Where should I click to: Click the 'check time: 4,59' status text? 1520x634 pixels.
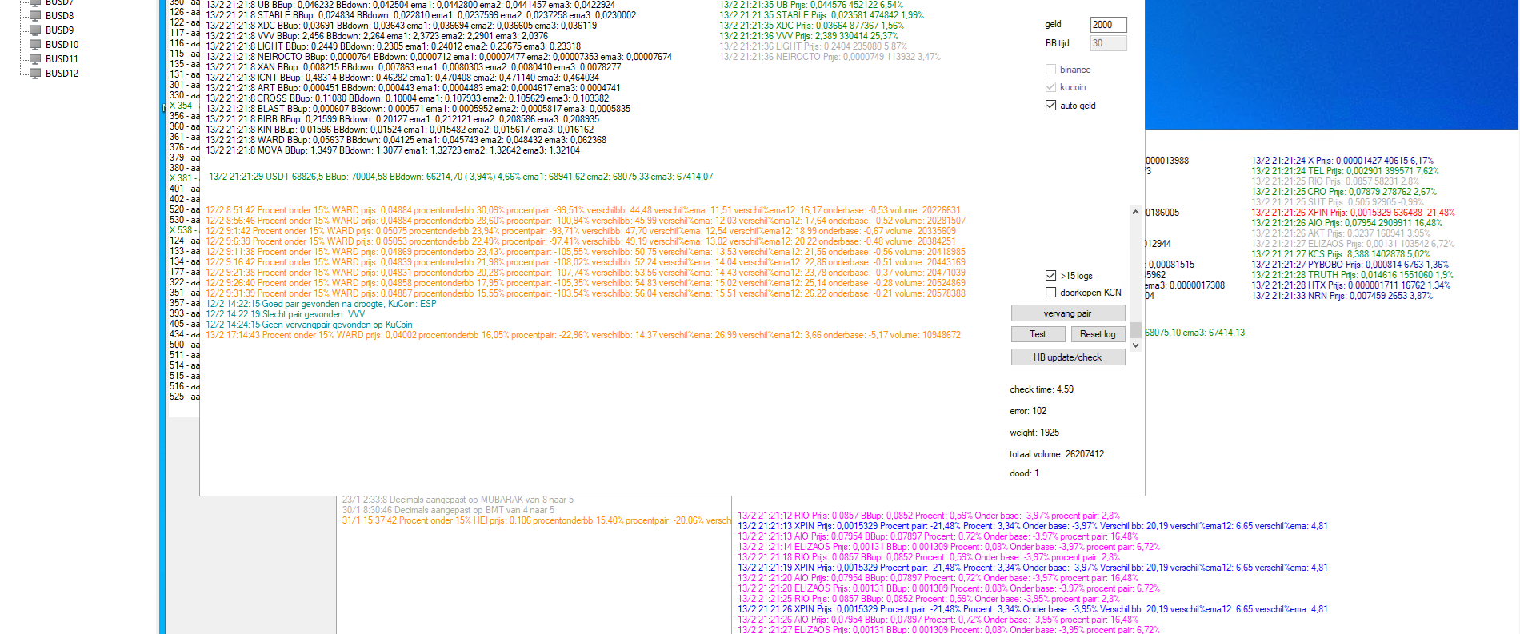click(1042, 390)
